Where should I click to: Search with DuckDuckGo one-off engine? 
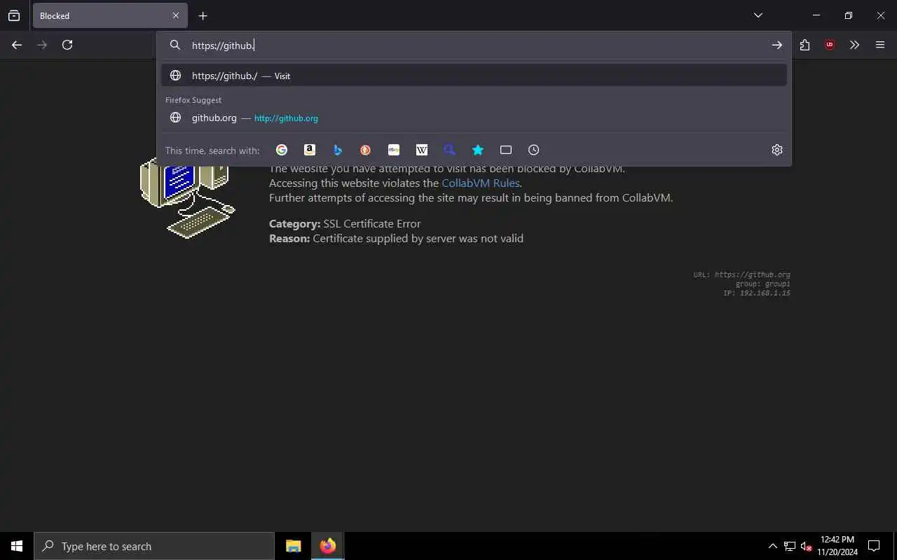tap(366, 150)
